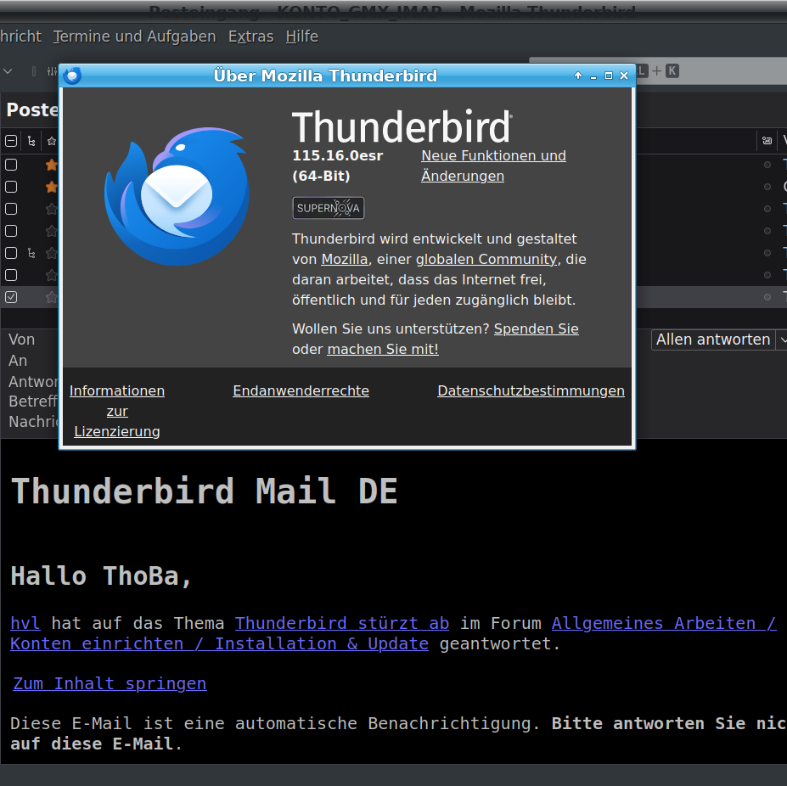
Task: Click the Thunderbird Mail DE heading
Action: pos(205,491)
